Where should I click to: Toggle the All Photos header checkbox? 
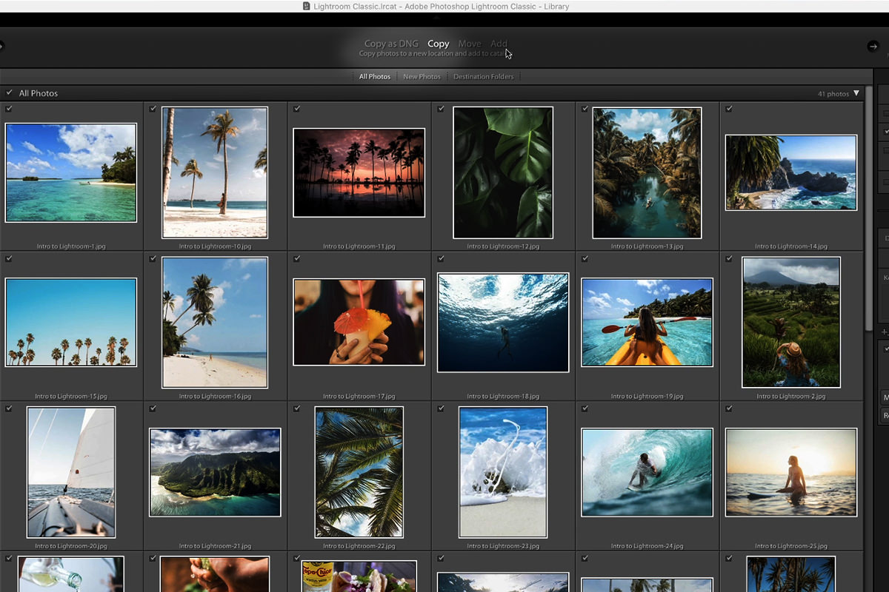pyautogui.click(x=9, y=93)
